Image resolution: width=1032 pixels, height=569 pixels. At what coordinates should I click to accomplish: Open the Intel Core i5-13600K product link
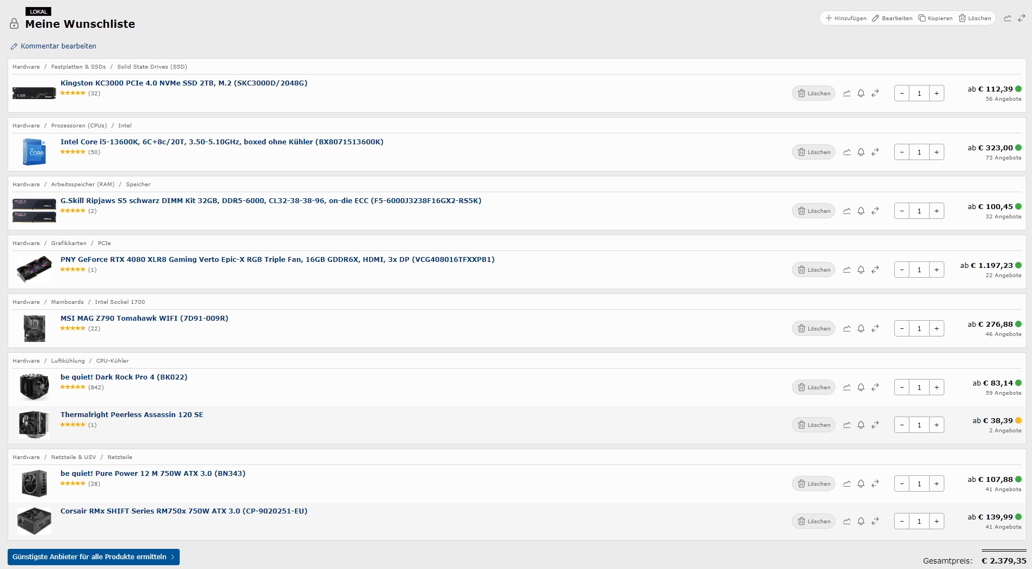point(222,142)
